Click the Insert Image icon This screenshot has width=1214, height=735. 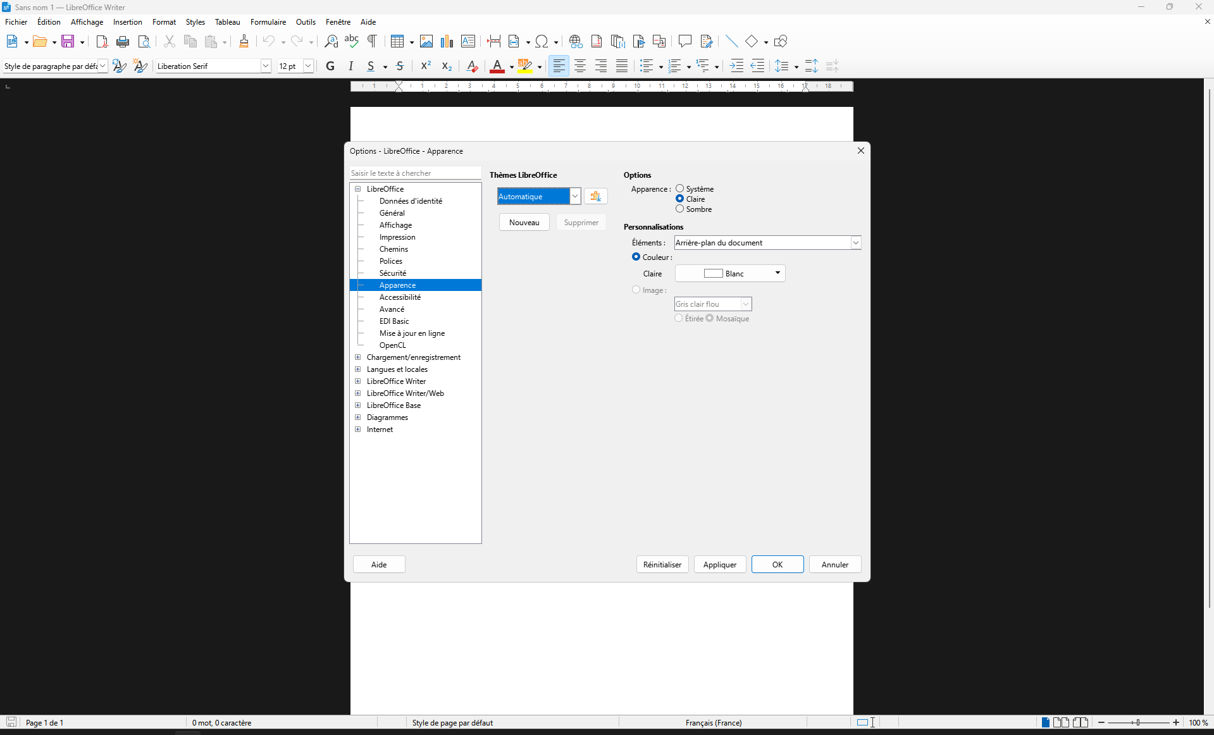coord(426,42)
